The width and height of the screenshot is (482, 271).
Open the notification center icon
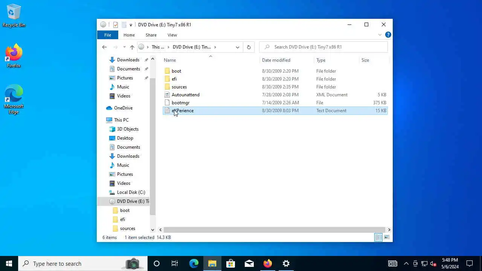(x=470, y=263)
